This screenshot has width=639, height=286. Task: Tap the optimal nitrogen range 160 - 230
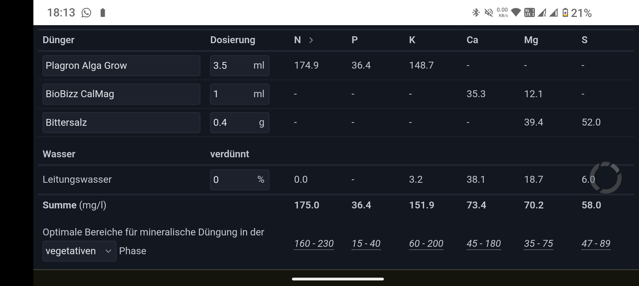[314, 243]
